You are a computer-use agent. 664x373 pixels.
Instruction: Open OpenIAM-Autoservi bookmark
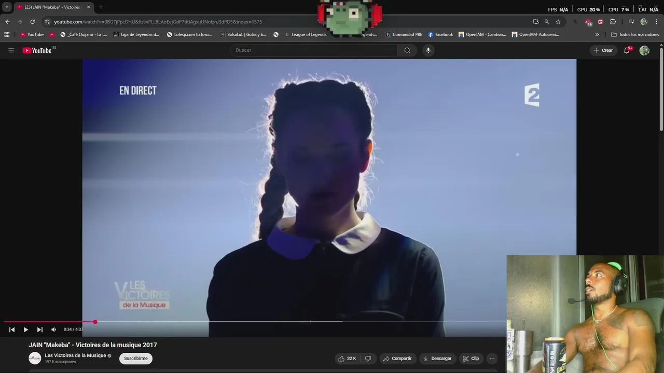coord(535,35)
